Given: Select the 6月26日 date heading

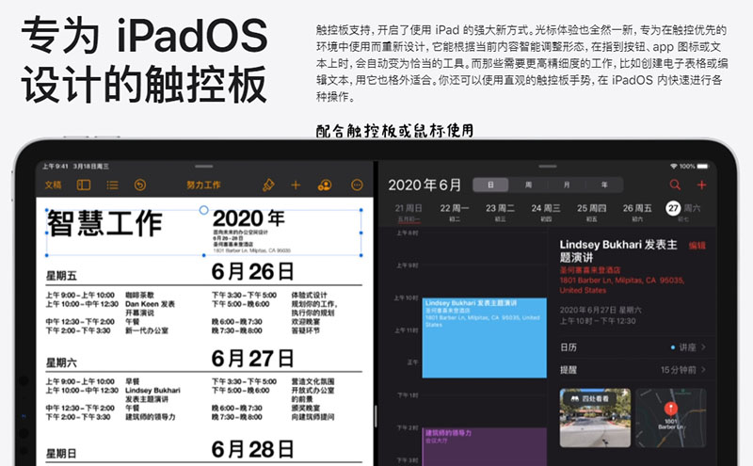Looking at the screenshot, I should pos(252,271).
